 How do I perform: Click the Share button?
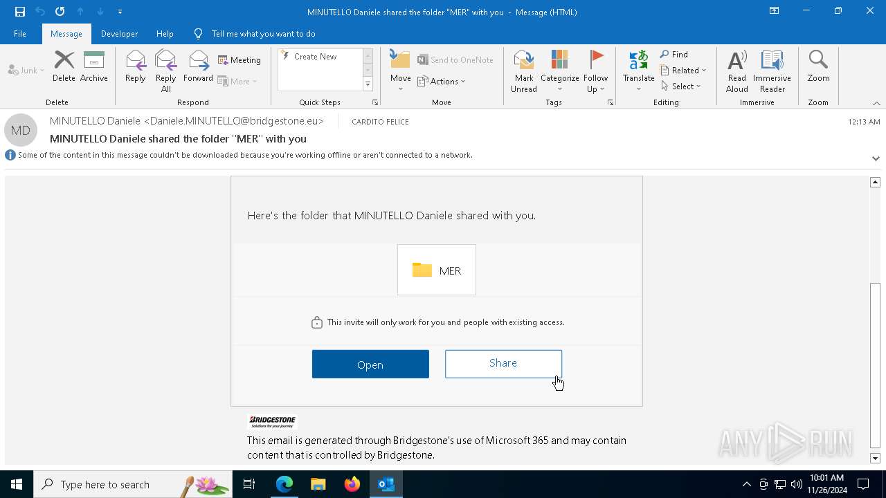(x=503, y=363)
